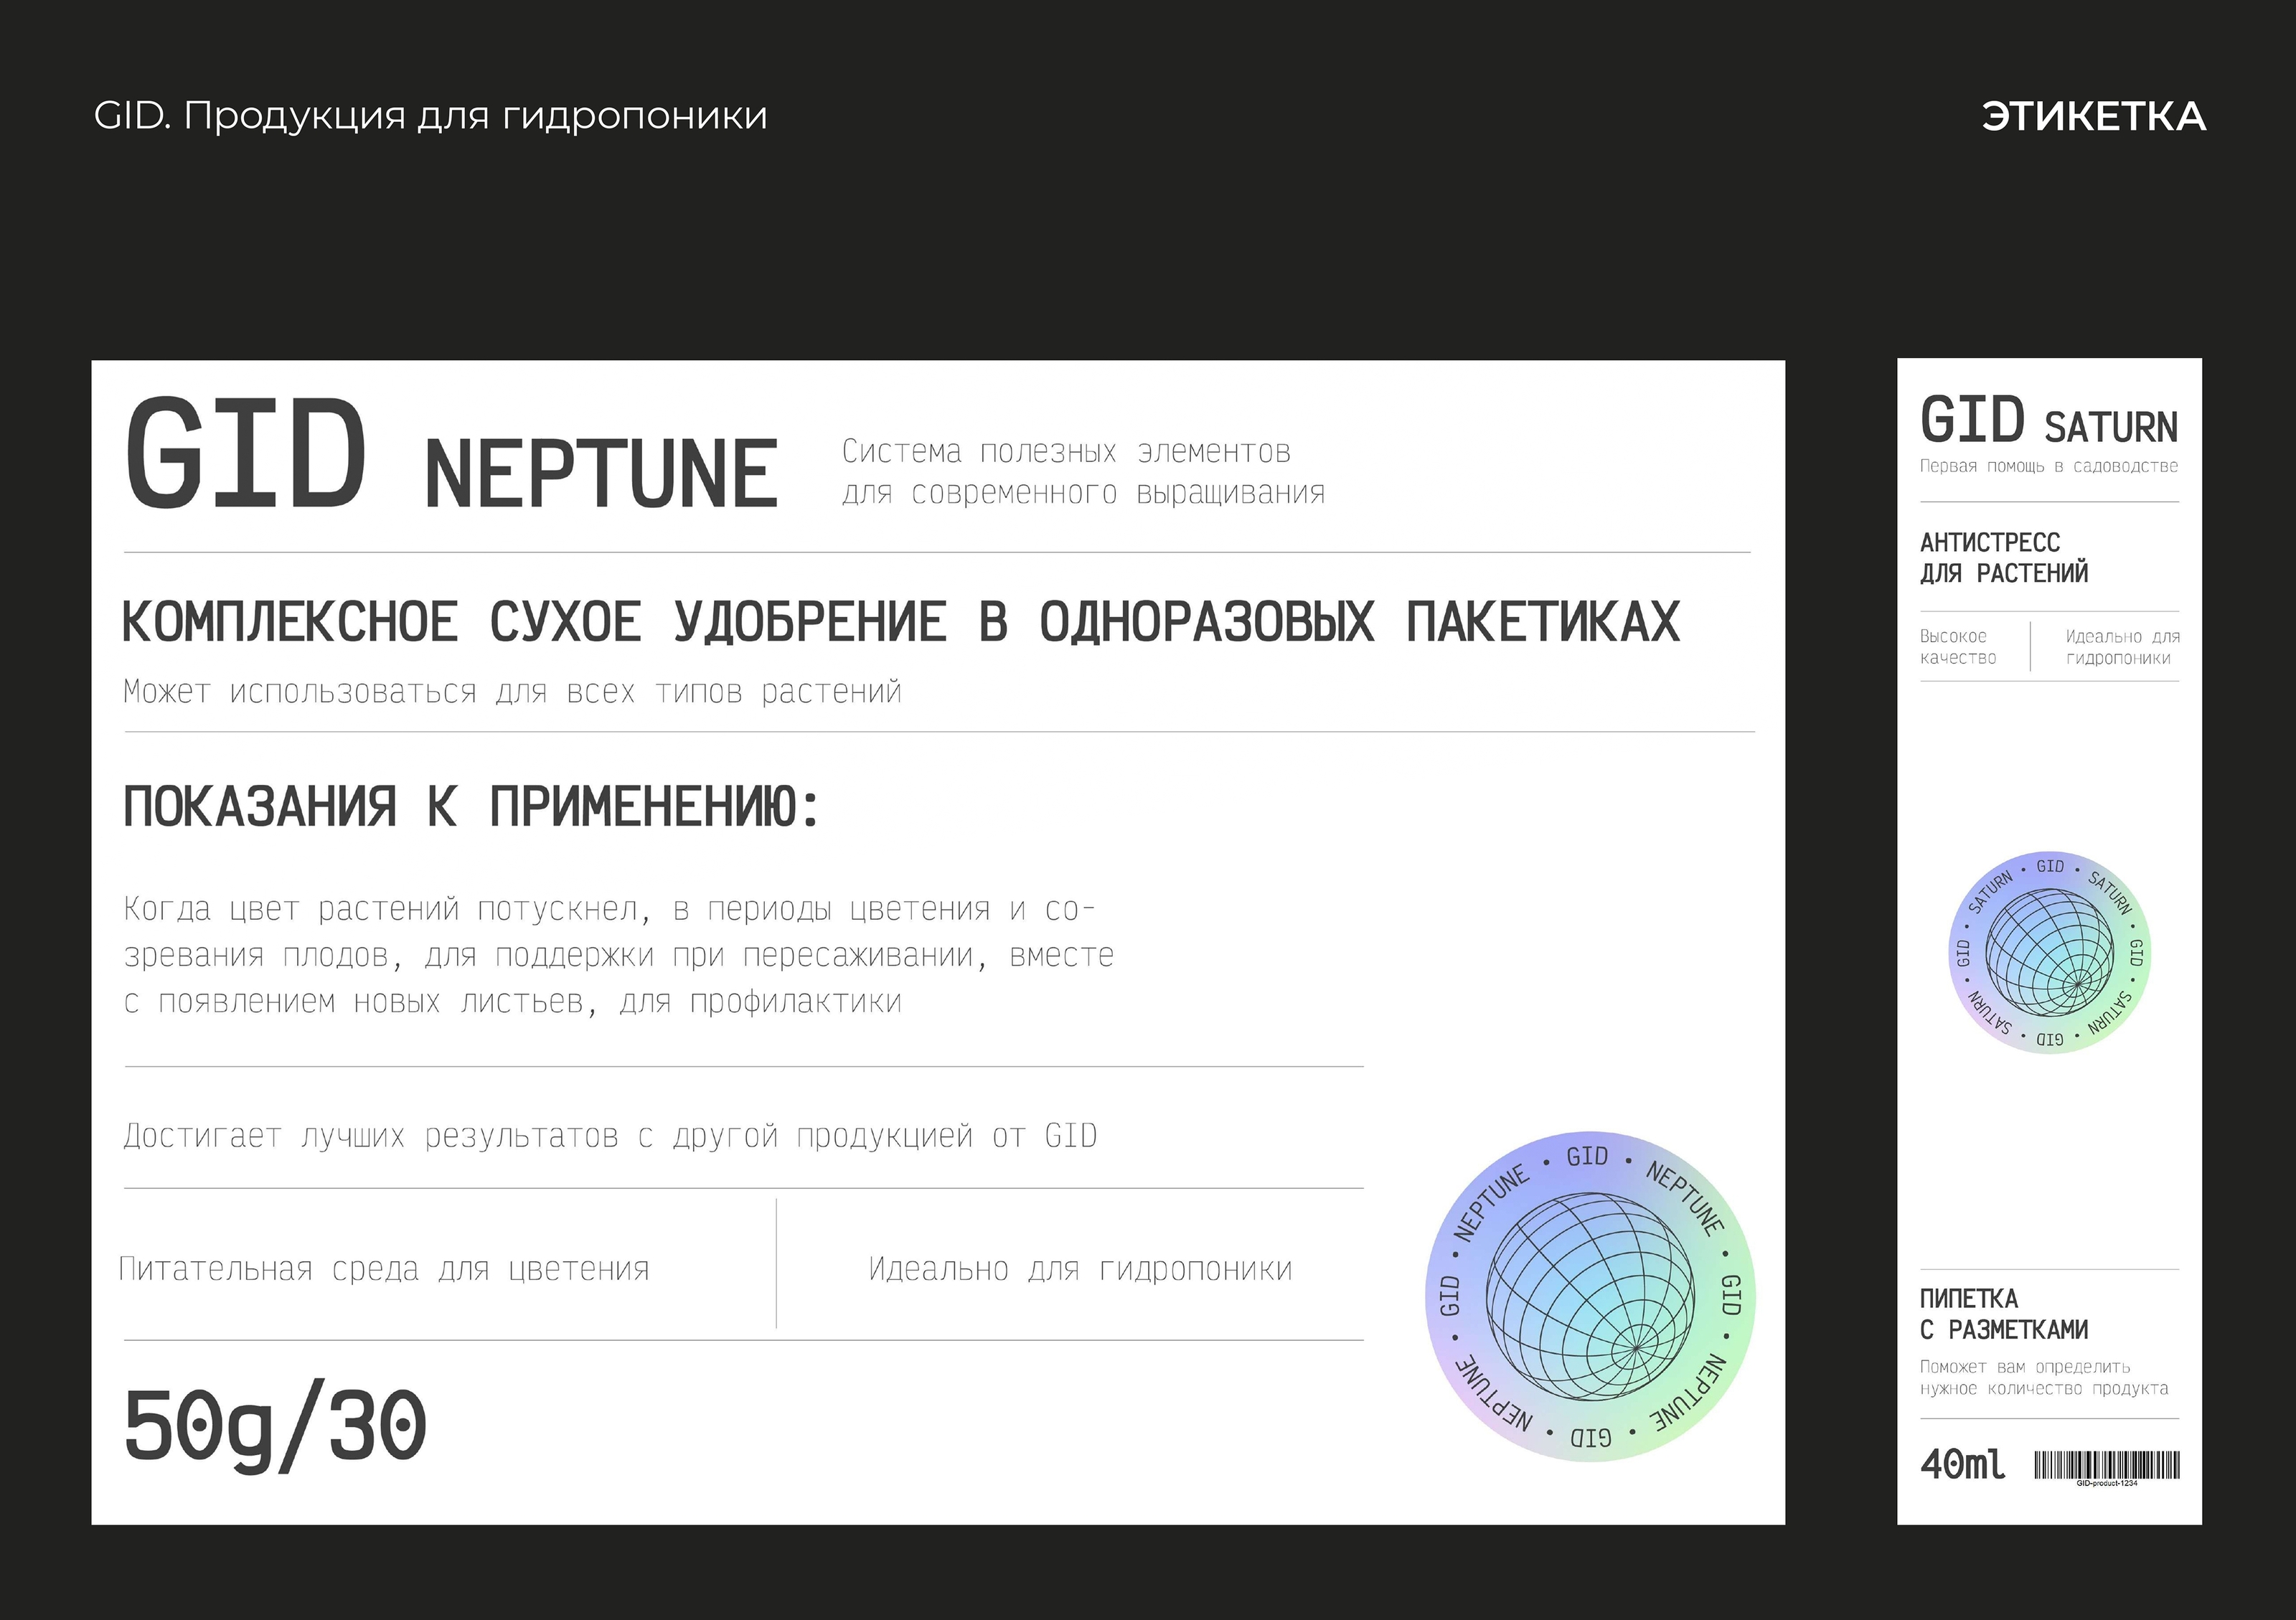Click the barcode on Saturn label
2296x1620 pixels.
pos(2106,1465)
